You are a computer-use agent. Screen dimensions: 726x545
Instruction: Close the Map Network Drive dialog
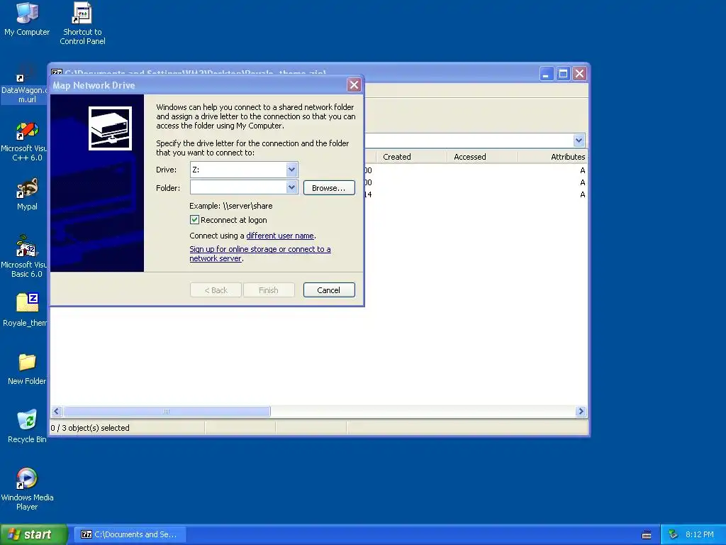354,85
